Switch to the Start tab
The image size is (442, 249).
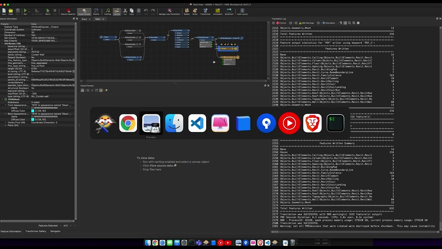[x=84, y=19]
